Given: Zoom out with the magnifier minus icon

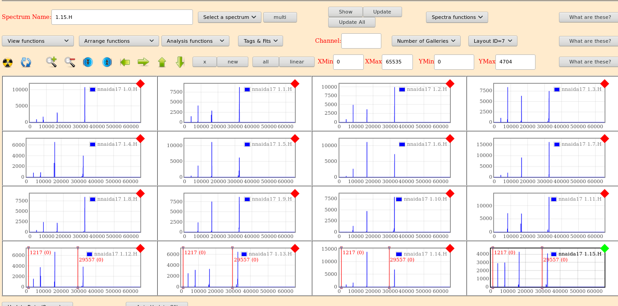Looking at the screenshot, I should click(x=70, y=62).
